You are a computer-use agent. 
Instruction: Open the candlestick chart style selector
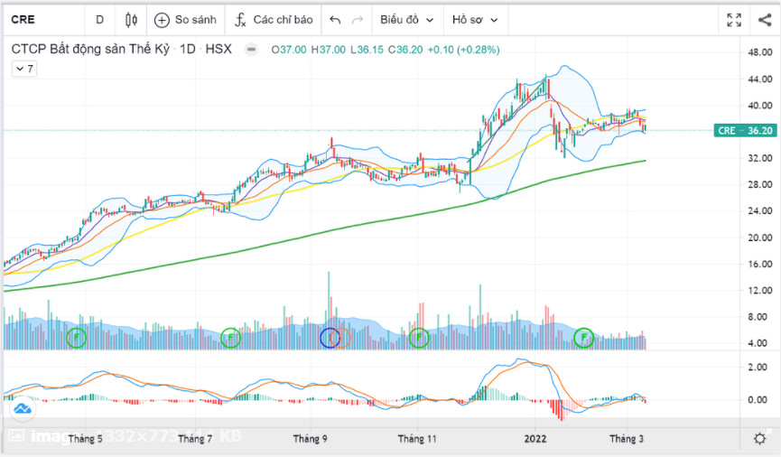click(x=132, y=20)
